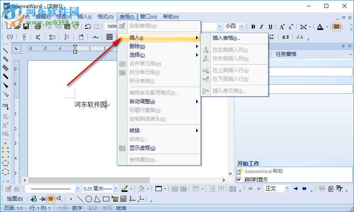Image resolution: width=354 pixels, height=212 pixels.
Task: Expand the 自动调整 submenu
Action: (x=159, y=102)
